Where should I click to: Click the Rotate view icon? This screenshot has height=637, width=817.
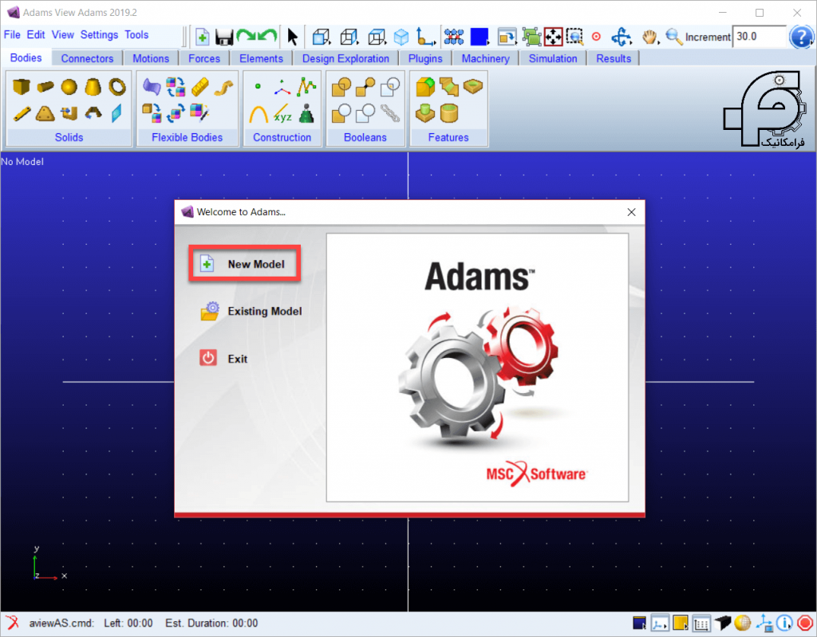621,37
